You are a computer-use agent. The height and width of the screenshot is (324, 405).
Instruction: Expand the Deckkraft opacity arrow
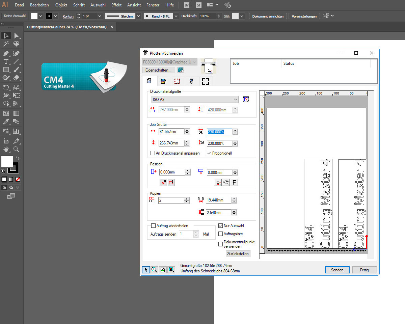tap(219, 16)
